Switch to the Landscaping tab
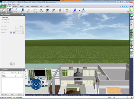This screenshot has width=134, height=99. pyautogui.click(x=34, y=7)
